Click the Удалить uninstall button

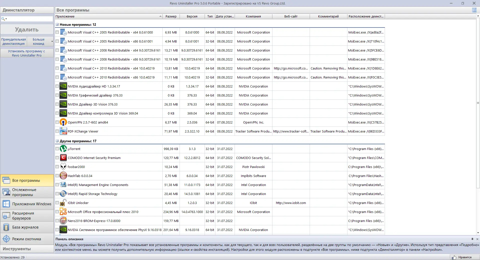pyautogui.click(x=27, y=29)
